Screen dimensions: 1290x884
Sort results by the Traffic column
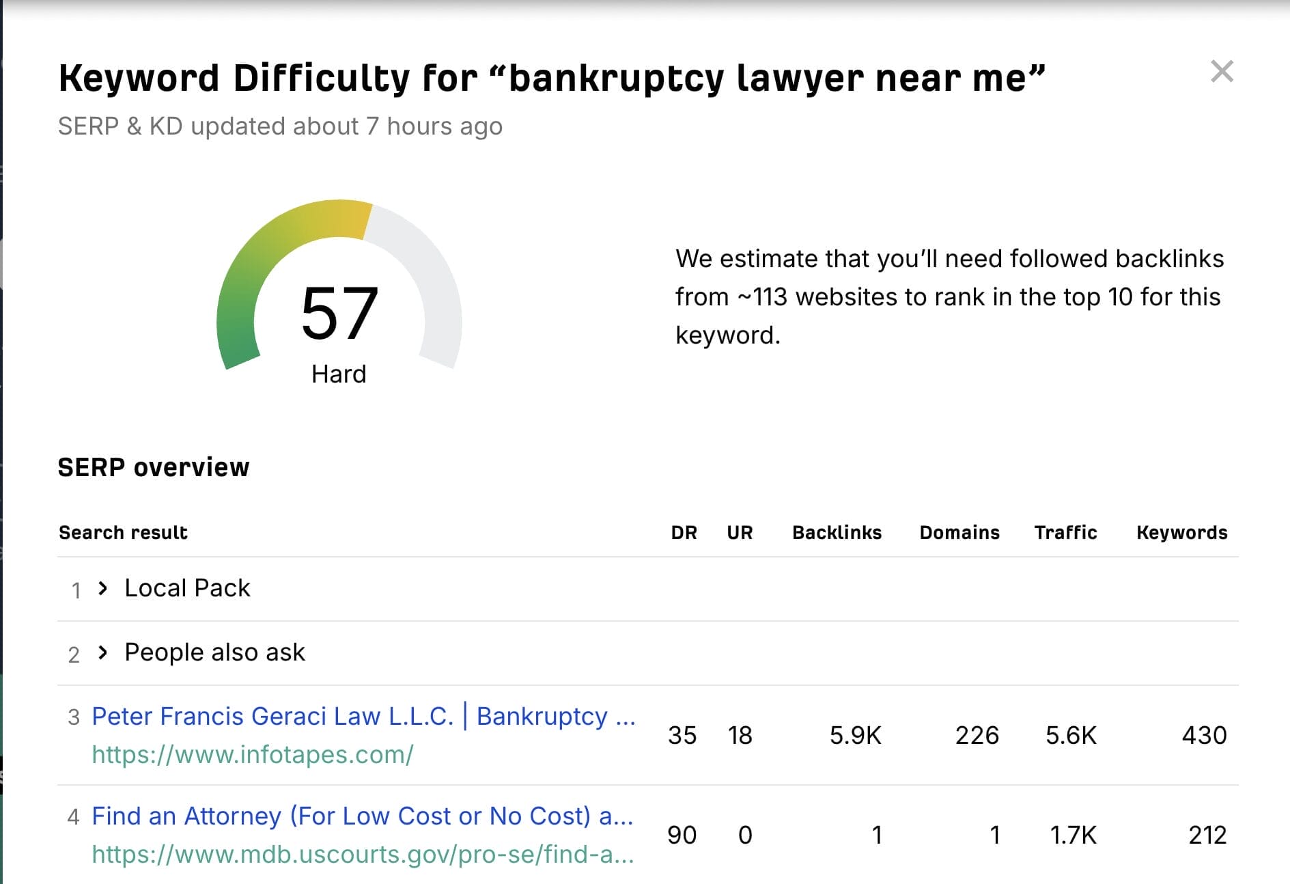[1066, 532]
